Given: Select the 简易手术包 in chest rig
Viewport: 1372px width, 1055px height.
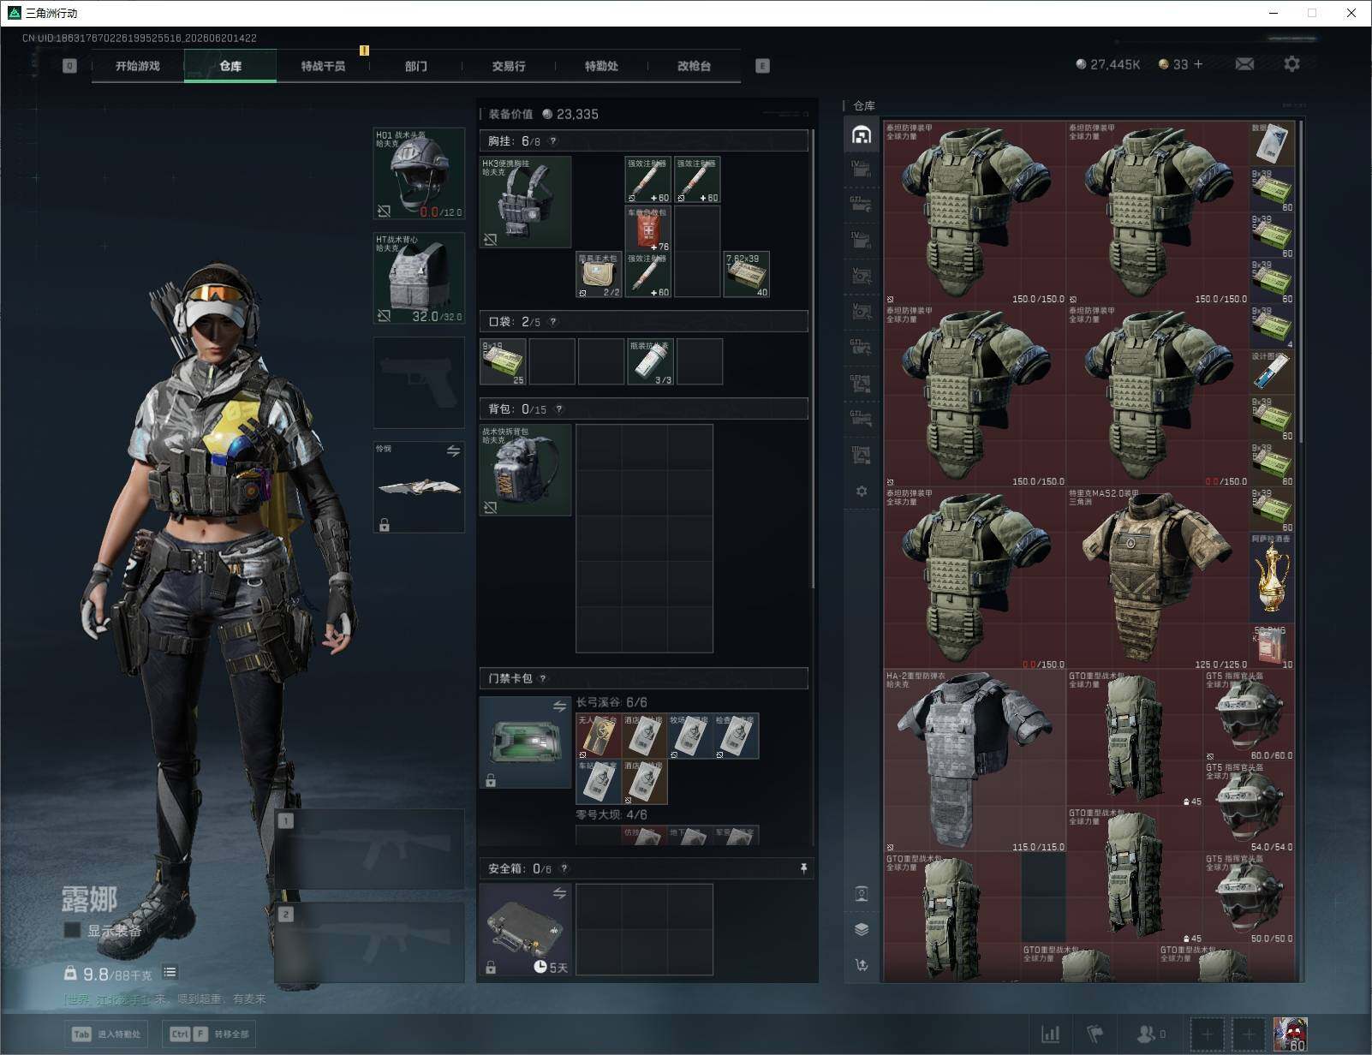Looking at the screenshot, I should click(x=599, y=275).
